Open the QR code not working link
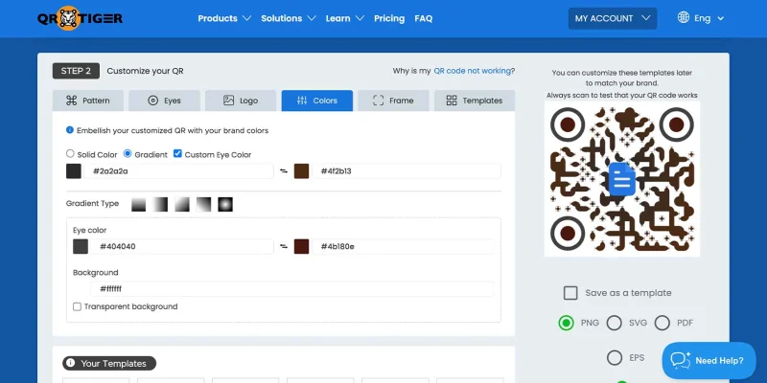767x383 pixels. pos(473,71)
